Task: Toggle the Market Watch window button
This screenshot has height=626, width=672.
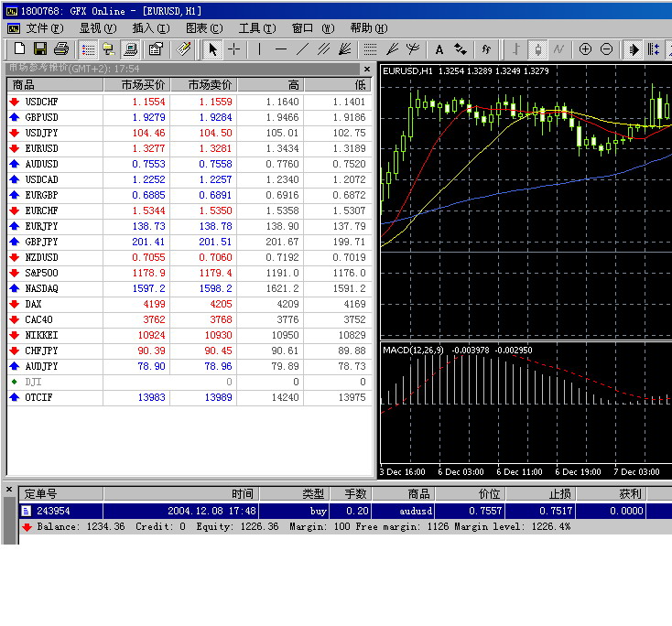Action: point(88,49)
